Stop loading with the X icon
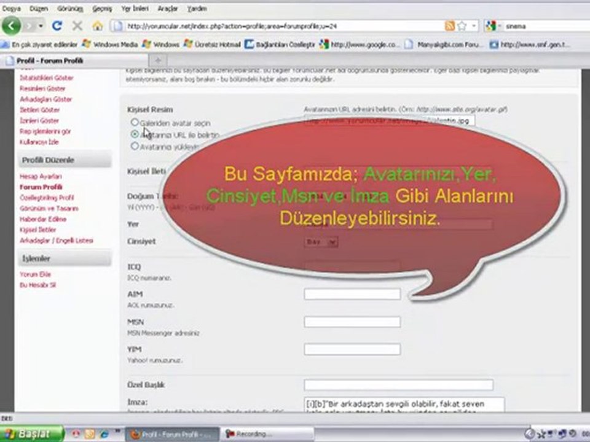 point(77,26)
